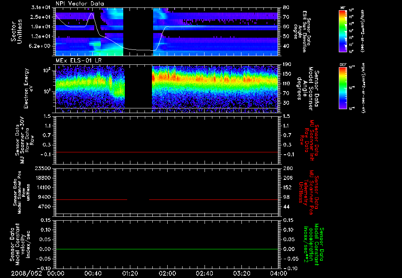Click the 04:00 time tick label
402x278 pixels.
coord(279,273)
